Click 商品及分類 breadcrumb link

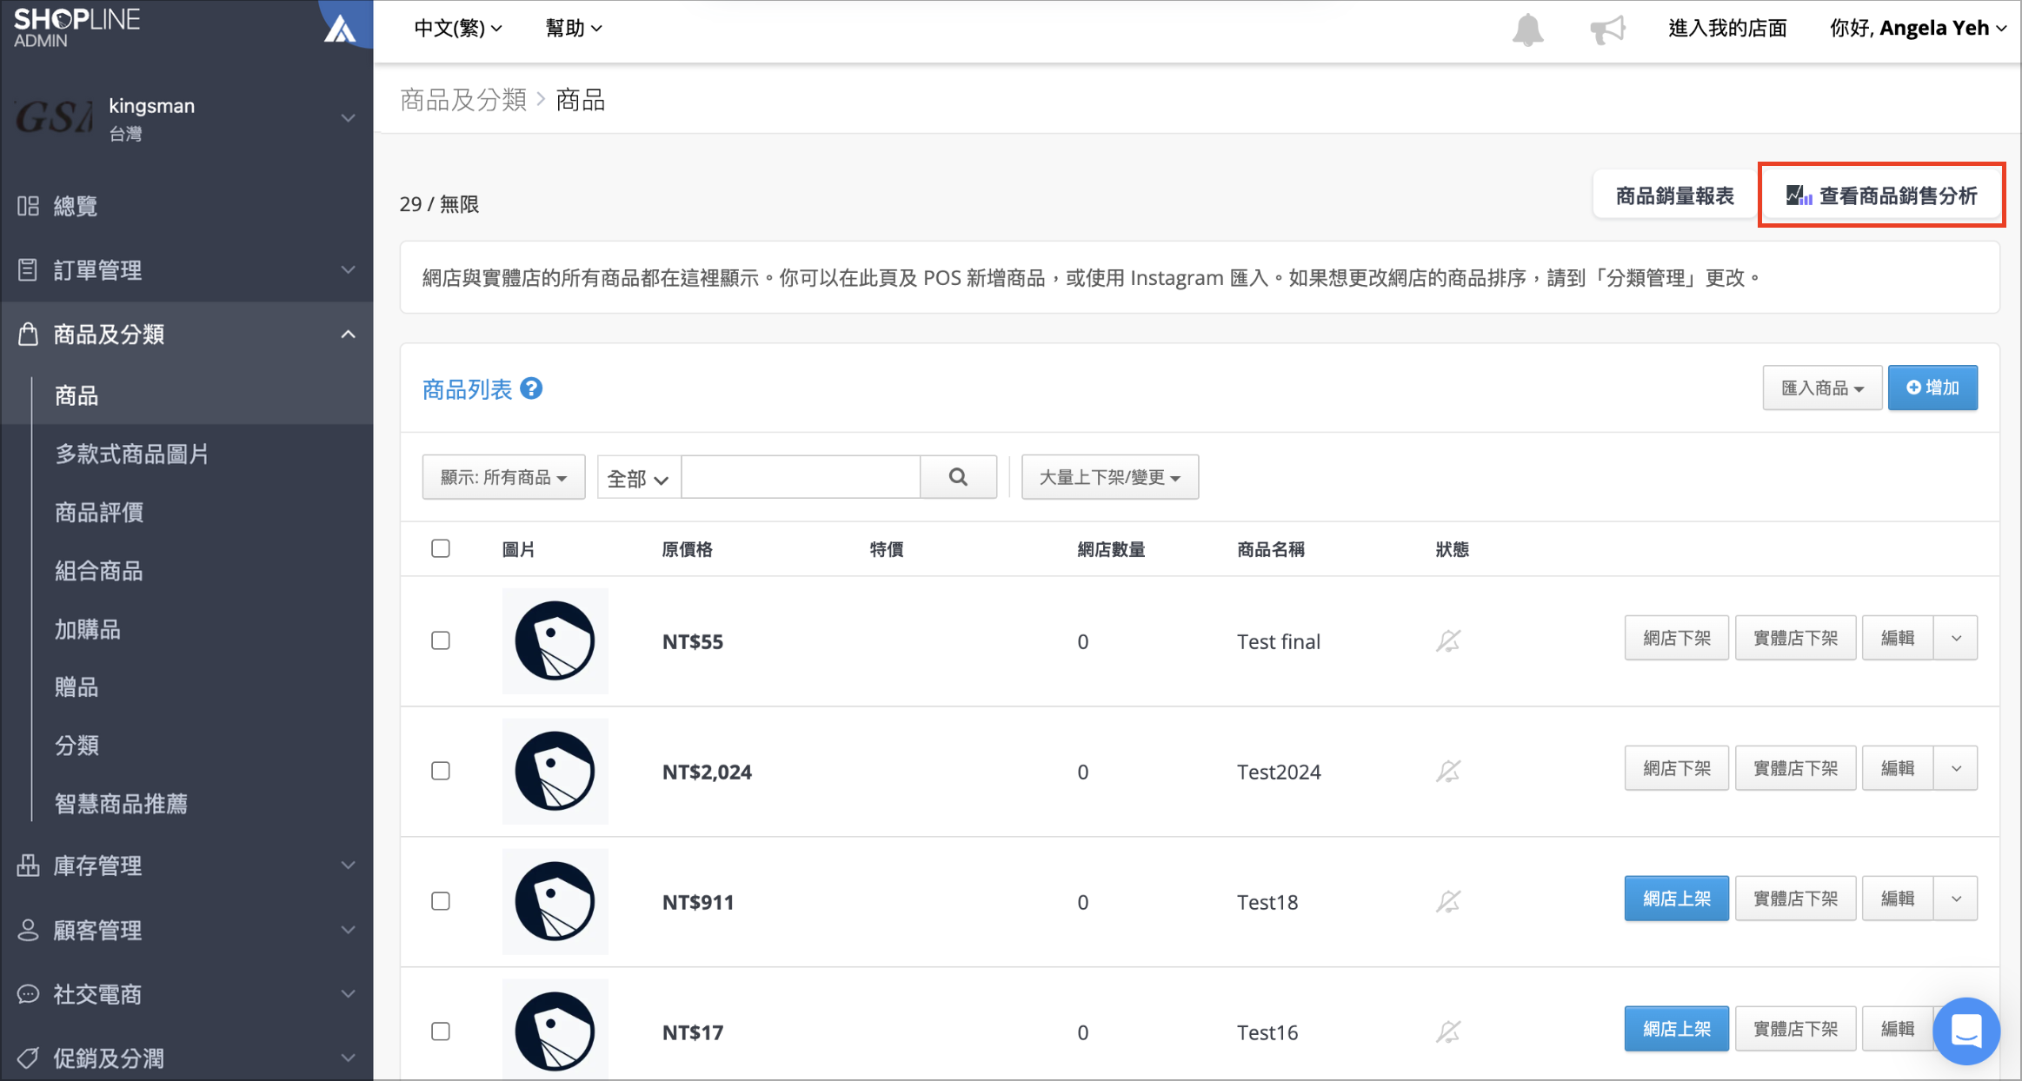[463, 100]
